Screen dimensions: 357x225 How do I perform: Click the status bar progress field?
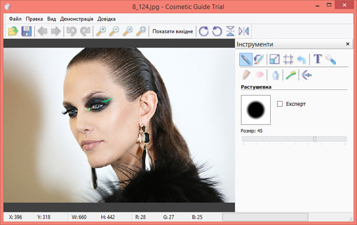[265, 217]
